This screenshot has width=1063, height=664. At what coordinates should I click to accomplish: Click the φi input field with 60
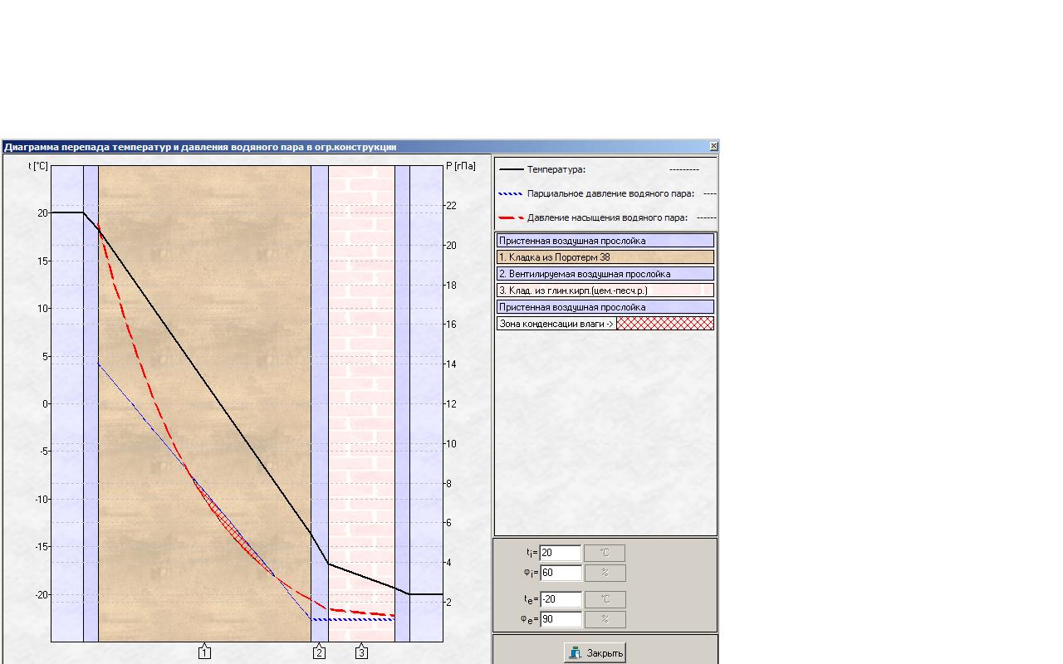(561, 573)
